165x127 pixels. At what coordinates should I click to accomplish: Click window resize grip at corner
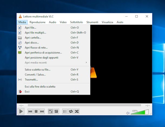(151, 114)
